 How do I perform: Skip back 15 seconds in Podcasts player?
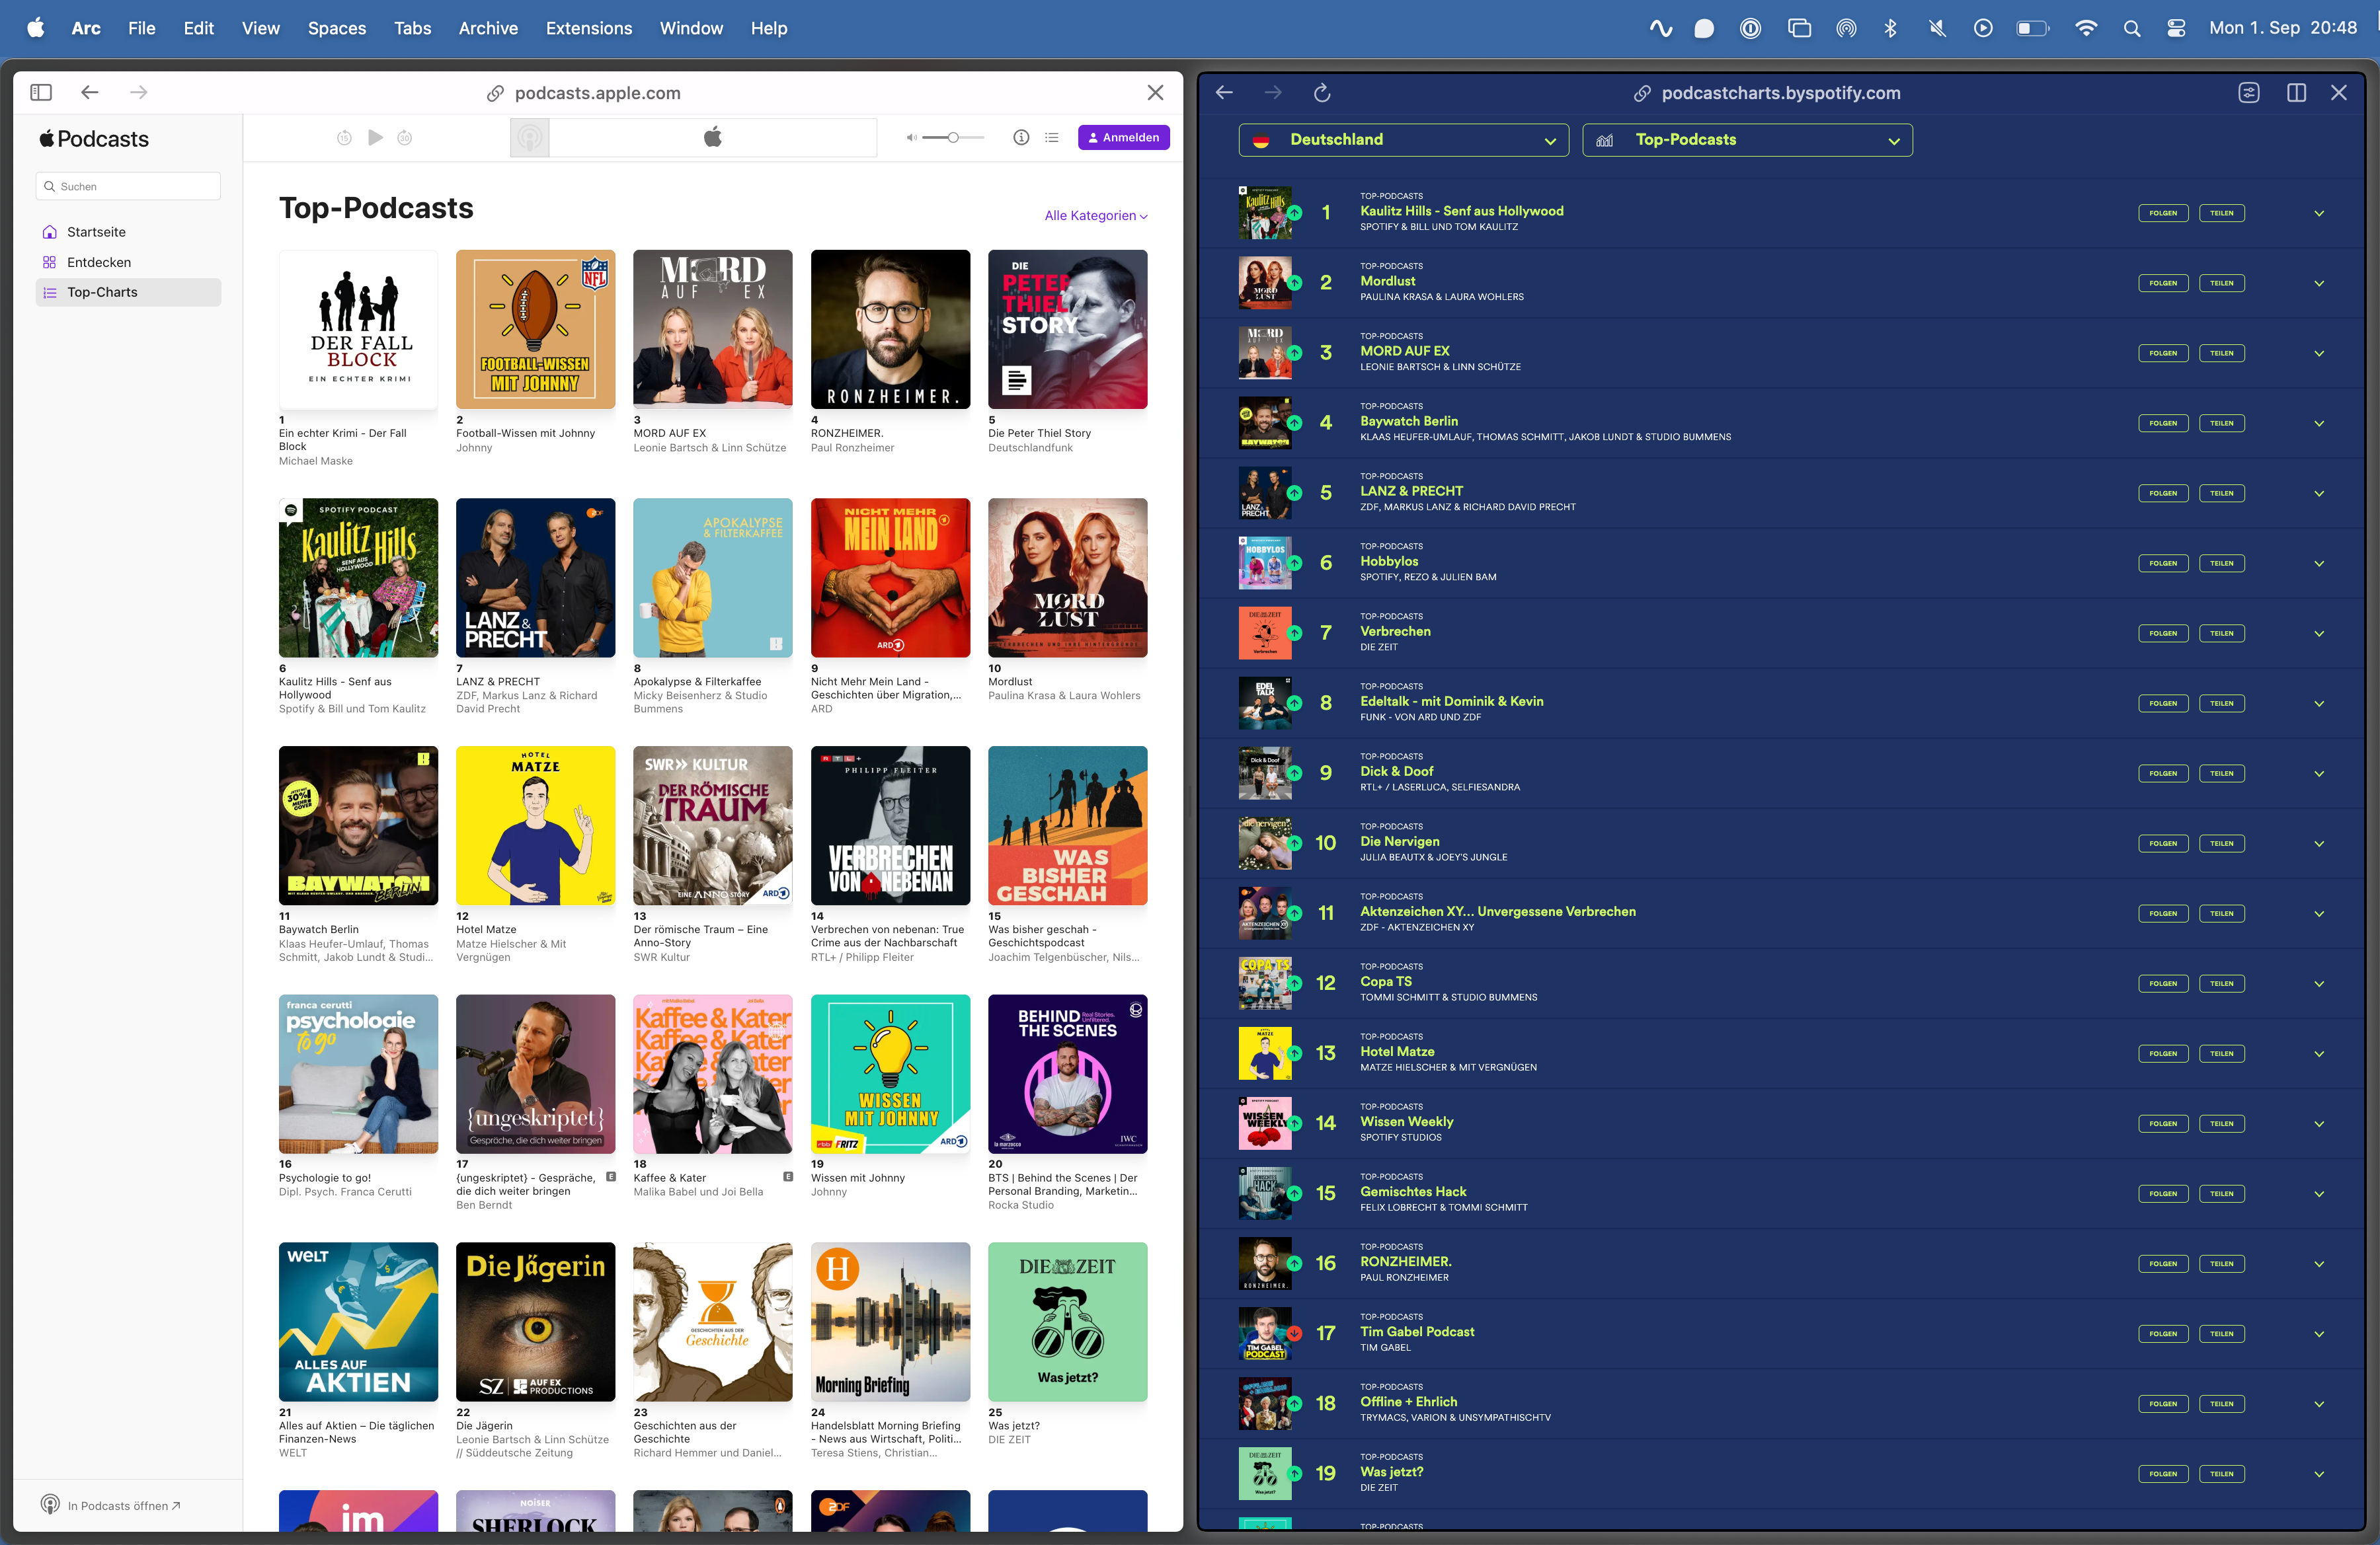coord(344,138)
